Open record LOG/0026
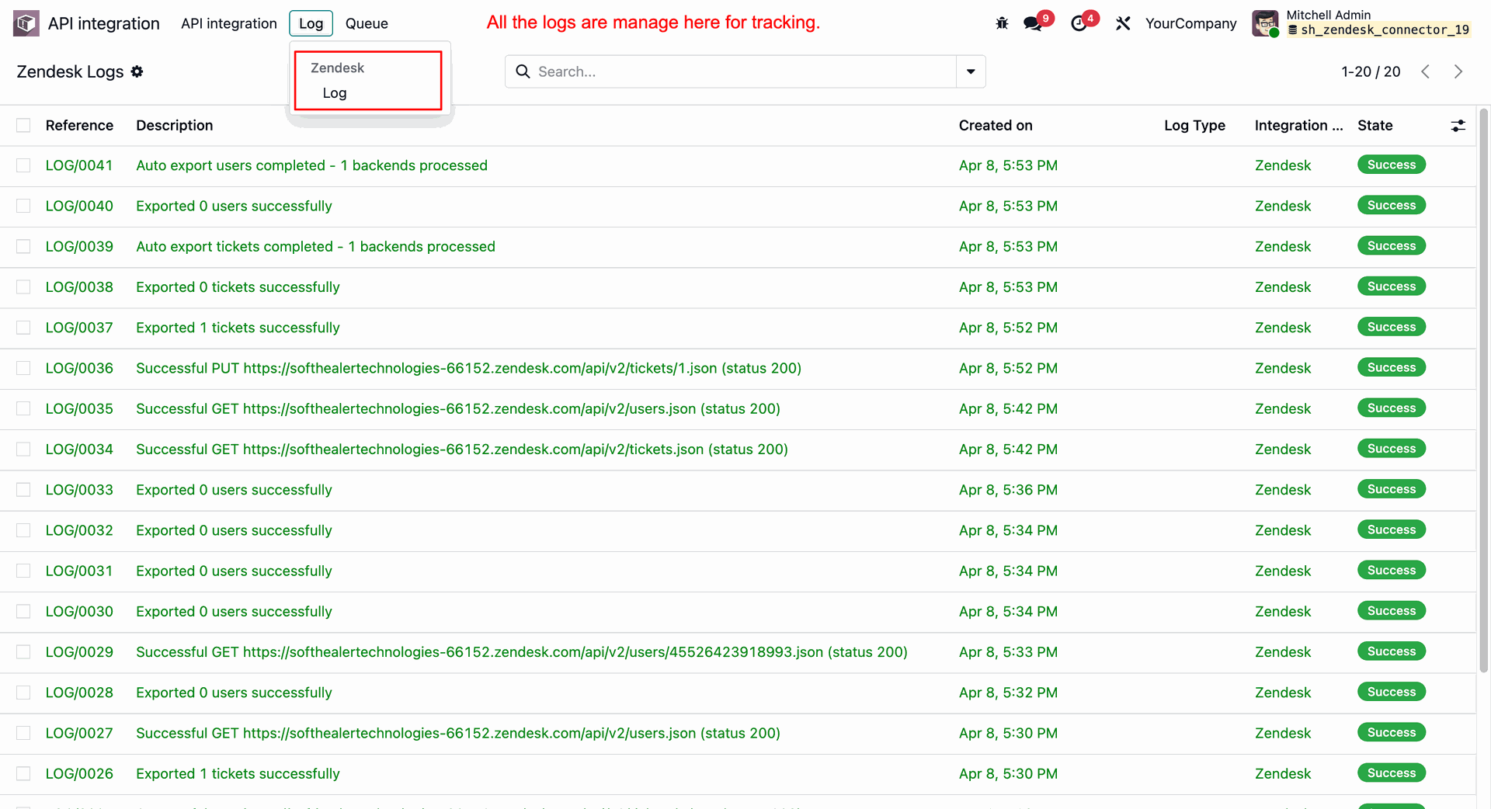Viewport: 1491px width, 809px height. (x=79, y=774)
